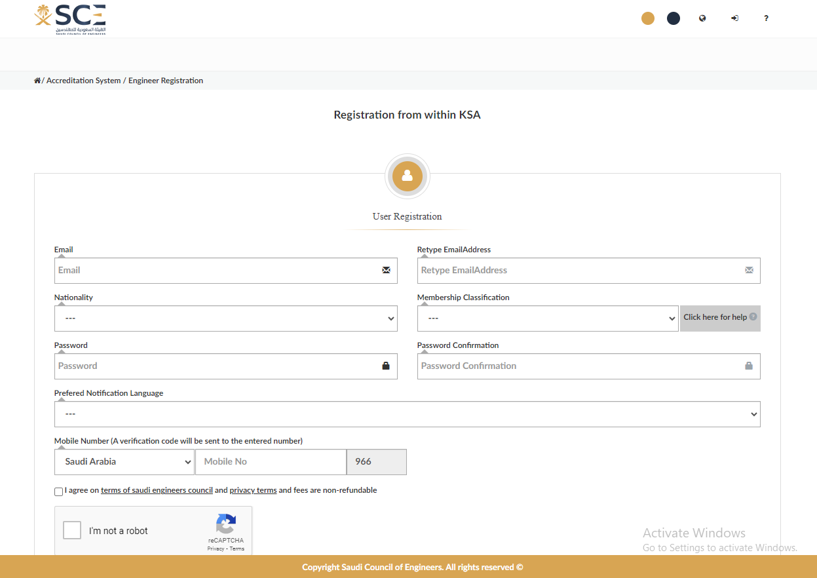Click the envelope icon in the Email field
Viewport: 817px width, 578px height.
385,270
